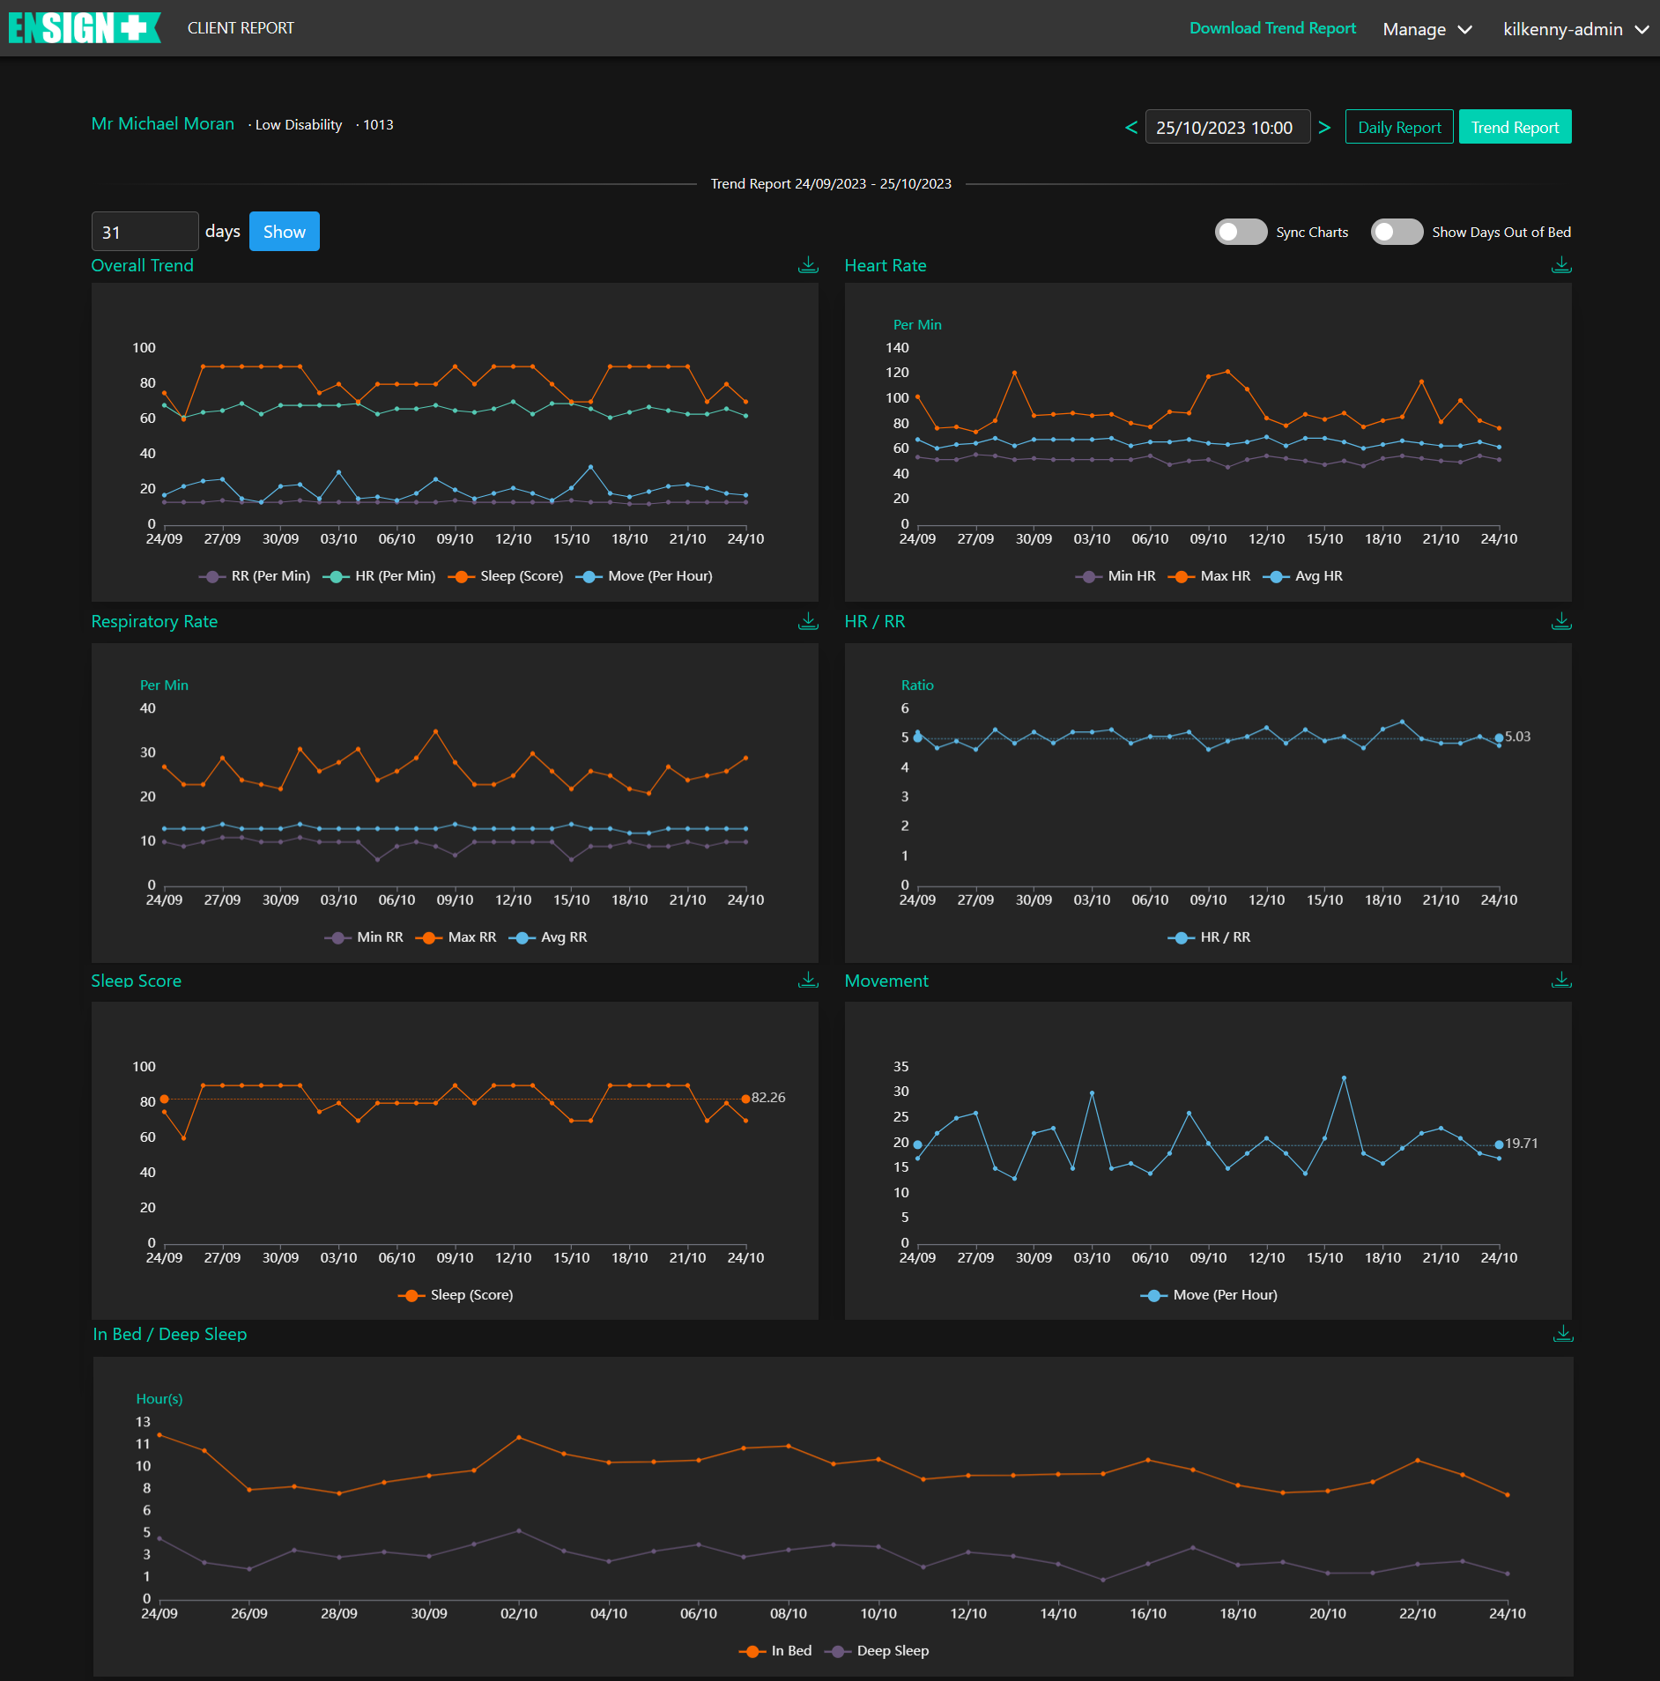Expand the kilkenny-admin user menu

(1575, 29)
